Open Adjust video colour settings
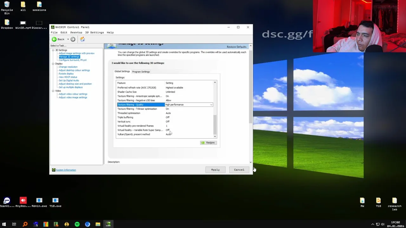Viewport: 406px width, 228px height. [73, 94]
